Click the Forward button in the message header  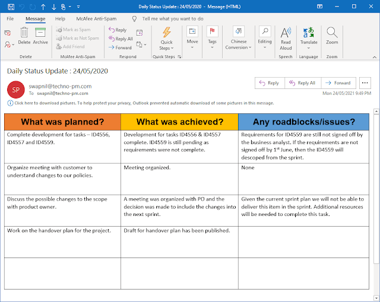point(338,83)
